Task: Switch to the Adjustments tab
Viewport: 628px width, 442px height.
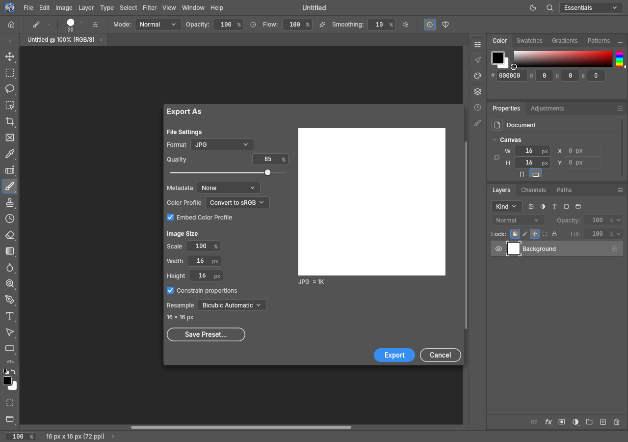Action: click(x=547, y=109)
